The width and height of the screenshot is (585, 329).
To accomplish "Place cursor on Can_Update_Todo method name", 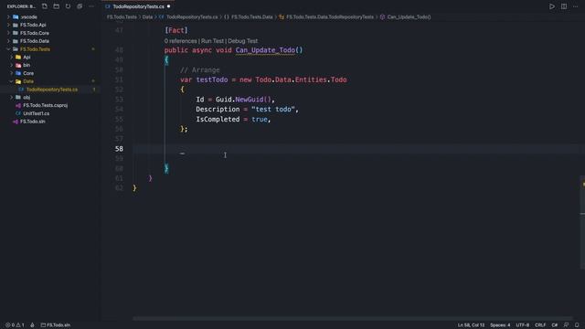I will pos(265,50).
